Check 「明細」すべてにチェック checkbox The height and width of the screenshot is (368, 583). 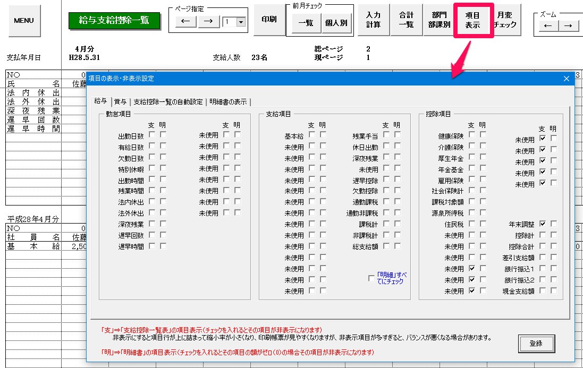pos(371,278)
